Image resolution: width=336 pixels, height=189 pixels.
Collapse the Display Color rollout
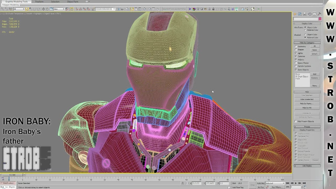pyautogui.click(x=307, y=24)
